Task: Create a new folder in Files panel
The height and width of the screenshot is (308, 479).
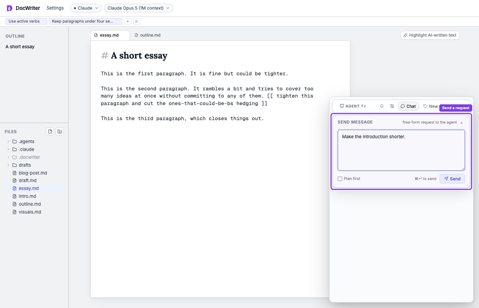Action: (x=60, y=131)
